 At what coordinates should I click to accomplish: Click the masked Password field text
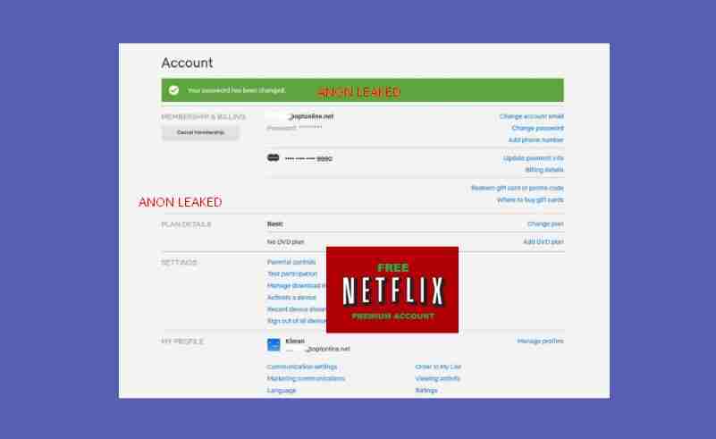coord(294,128)
